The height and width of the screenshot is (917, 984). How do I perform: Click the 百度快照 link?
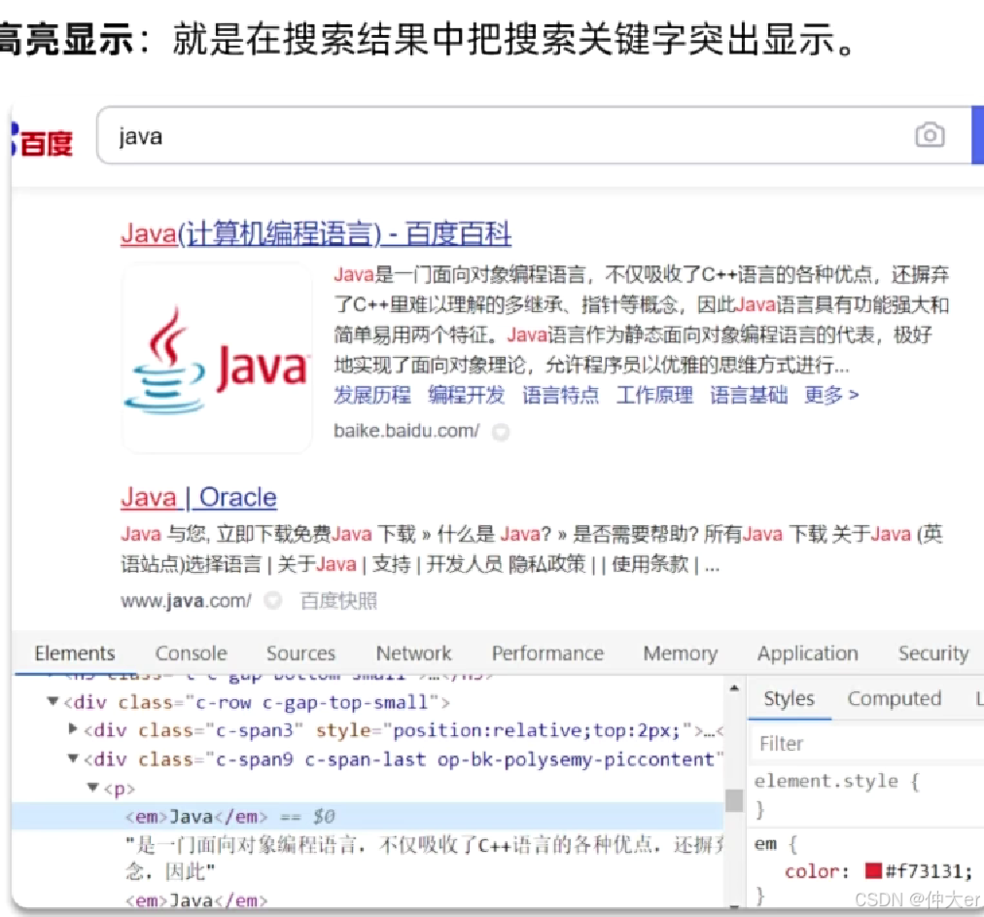pos(338,600)
